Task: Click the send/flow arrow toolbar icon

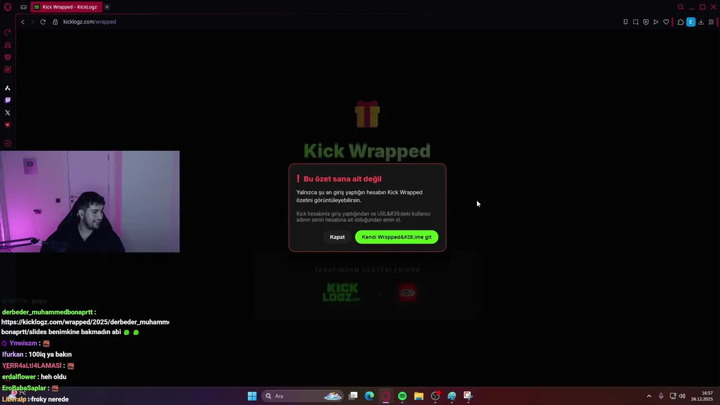Action: point(656,22)
